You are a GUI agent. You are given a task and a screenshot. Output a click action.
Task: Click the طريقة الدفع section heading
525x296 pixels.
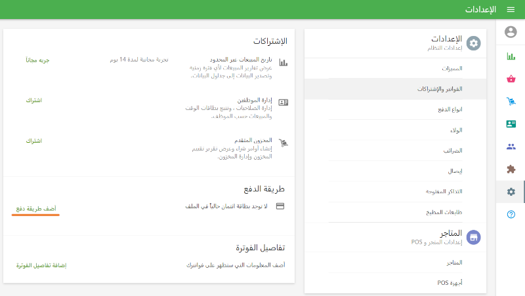pos(264,189)
